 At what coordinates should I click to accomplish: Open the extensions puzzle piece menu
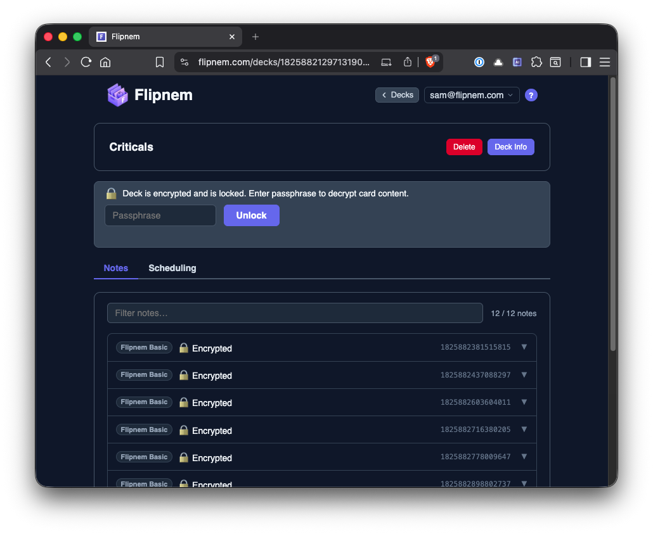coord(536,63)
